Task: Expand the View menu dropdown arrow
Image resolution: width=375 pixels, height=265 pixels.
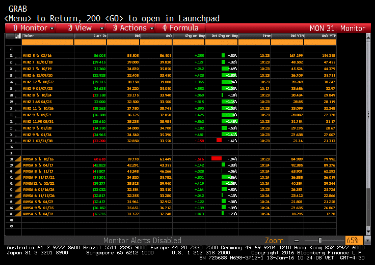Action: tap(102, 28)
